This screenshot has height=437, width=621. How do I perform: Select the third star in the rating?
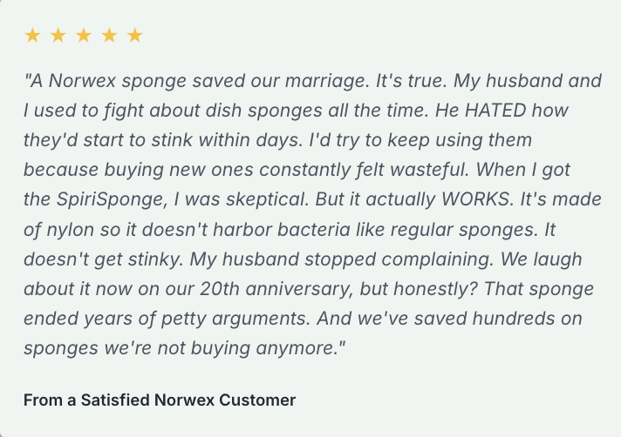coord(84,36)
